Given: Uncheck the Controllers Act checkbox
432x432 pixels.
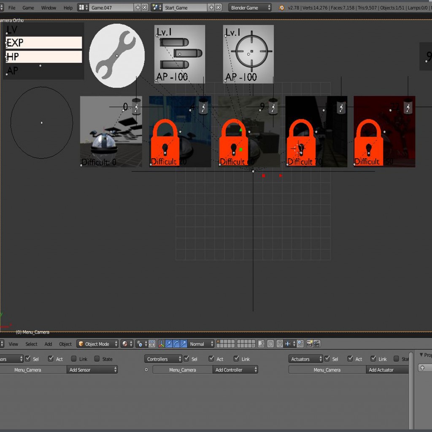Looking at the screenshot, I should [211, 359].
